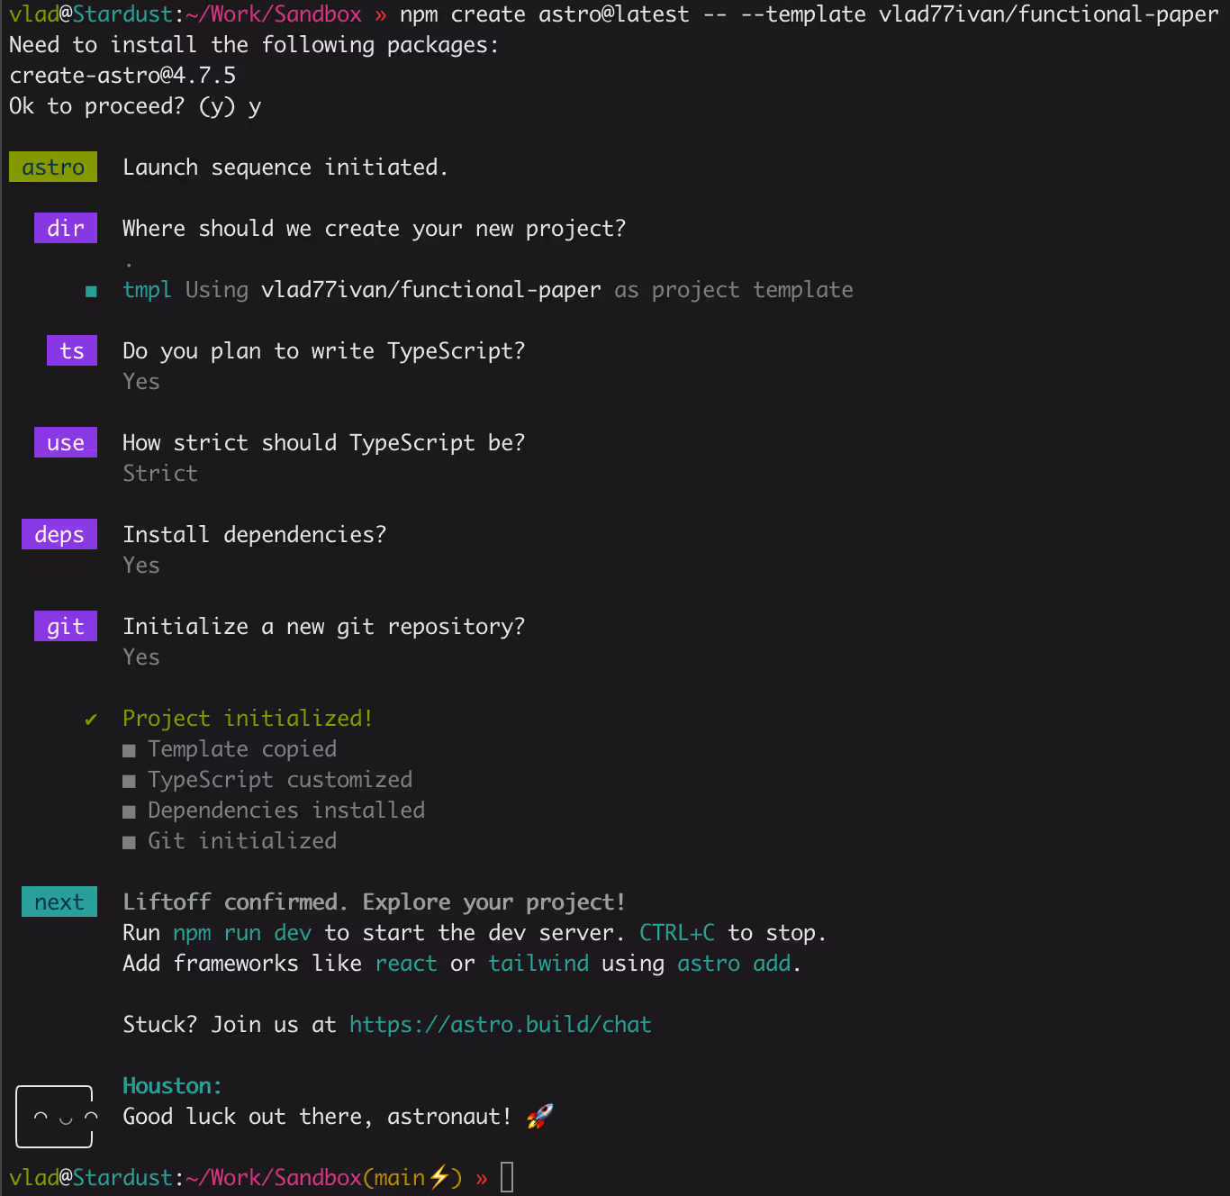This screenshot has height=1196, width=1230.
Task: Click 'Project initialized!' text
Action: tap(248, 719)
